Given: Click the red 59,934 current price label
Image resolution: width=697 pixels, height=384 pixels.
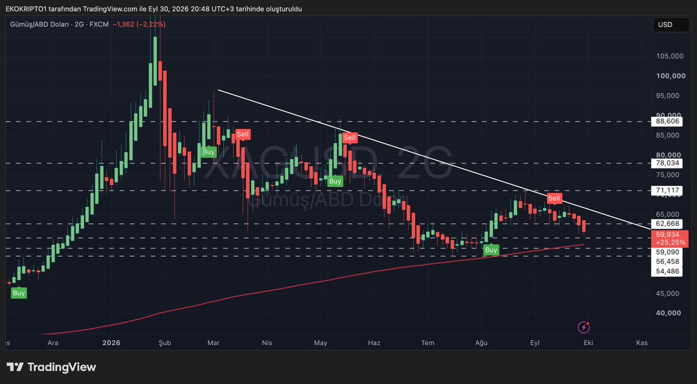Looking at the screenshot, I should (x=669, y=238).
